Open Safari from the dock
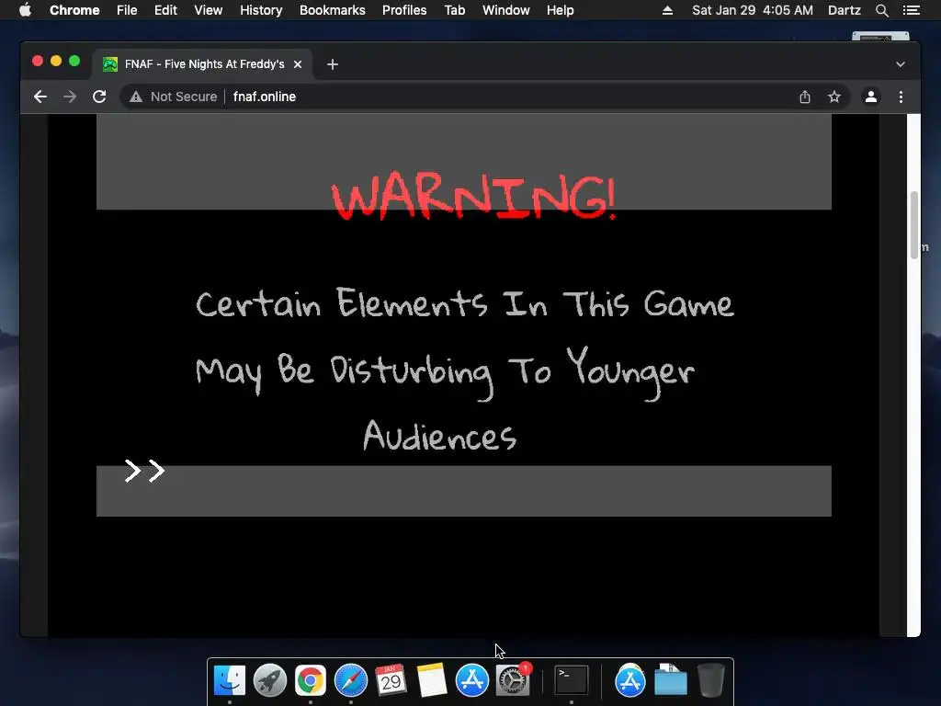The image size is (941, 706). pos(350,680)
